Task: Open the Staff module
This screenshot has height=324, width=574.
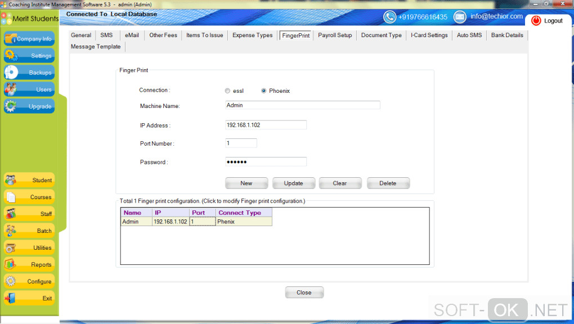Action: point(29,214)
